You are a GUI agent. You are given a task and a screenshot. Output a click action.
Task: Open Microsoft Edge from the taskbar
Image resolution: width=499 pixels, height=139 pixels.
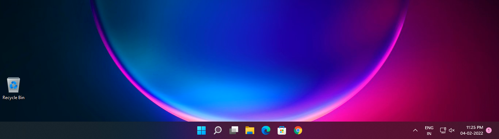(x=266, y=130)
